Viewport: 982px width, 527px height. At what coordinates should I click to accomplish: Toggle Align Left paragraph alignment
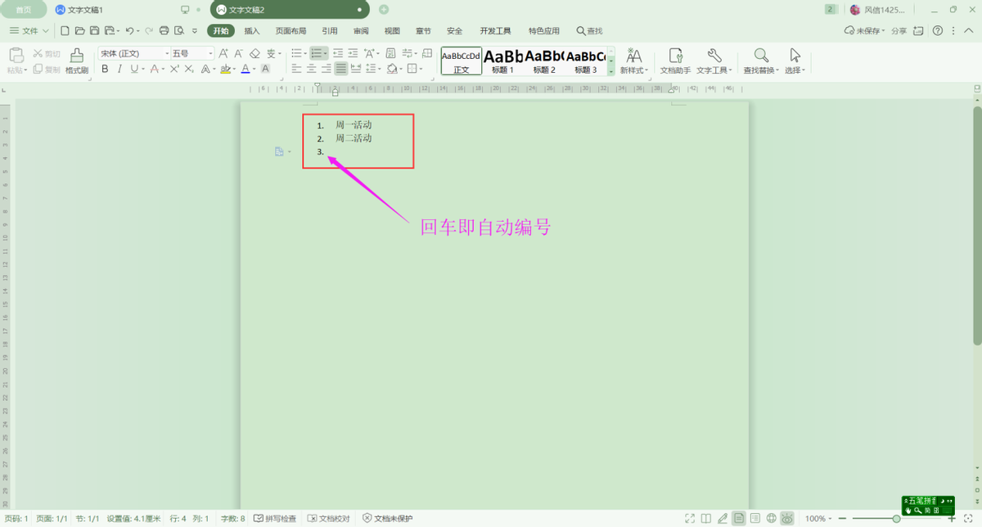(x=296, y=70)
